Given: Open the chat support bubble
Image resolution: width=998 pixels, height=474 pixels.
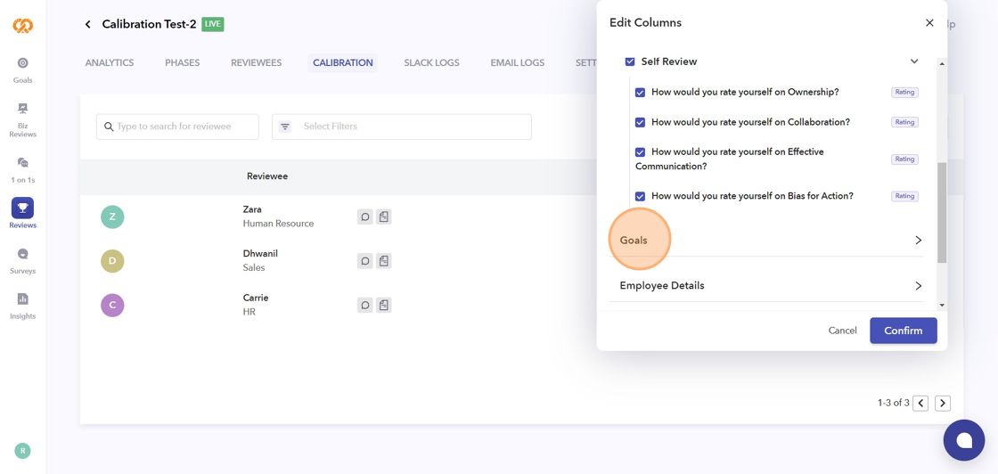Looking at the screenshot, I should tap(963, 440).
